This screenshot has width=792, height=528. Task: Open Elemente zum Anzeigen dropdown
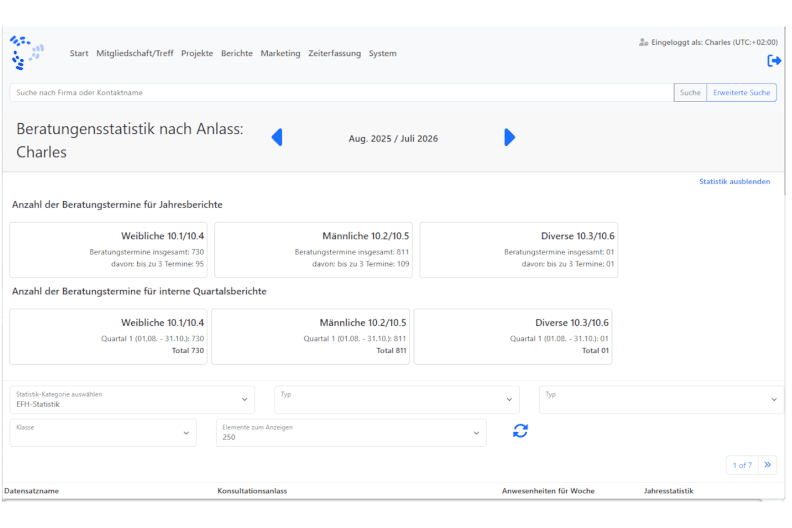click(x=351, y=433)
